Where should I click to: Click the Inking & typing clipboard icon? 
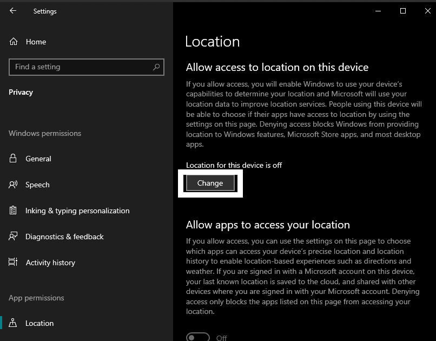(x=14, y=211)
